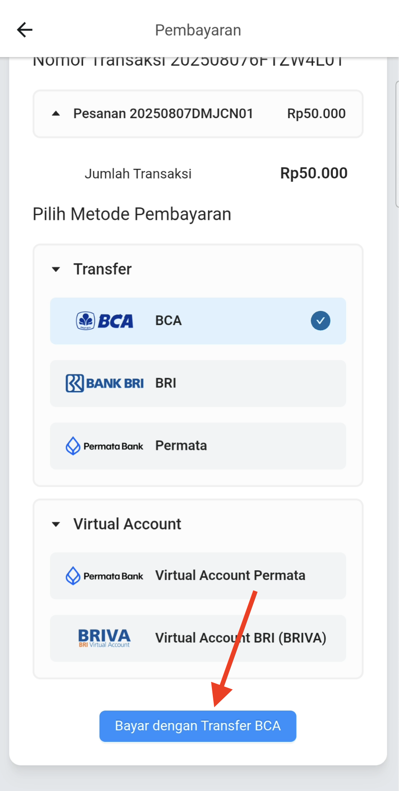Click the BCA option label text
399x791 pixels.
[x=168, y=321]
